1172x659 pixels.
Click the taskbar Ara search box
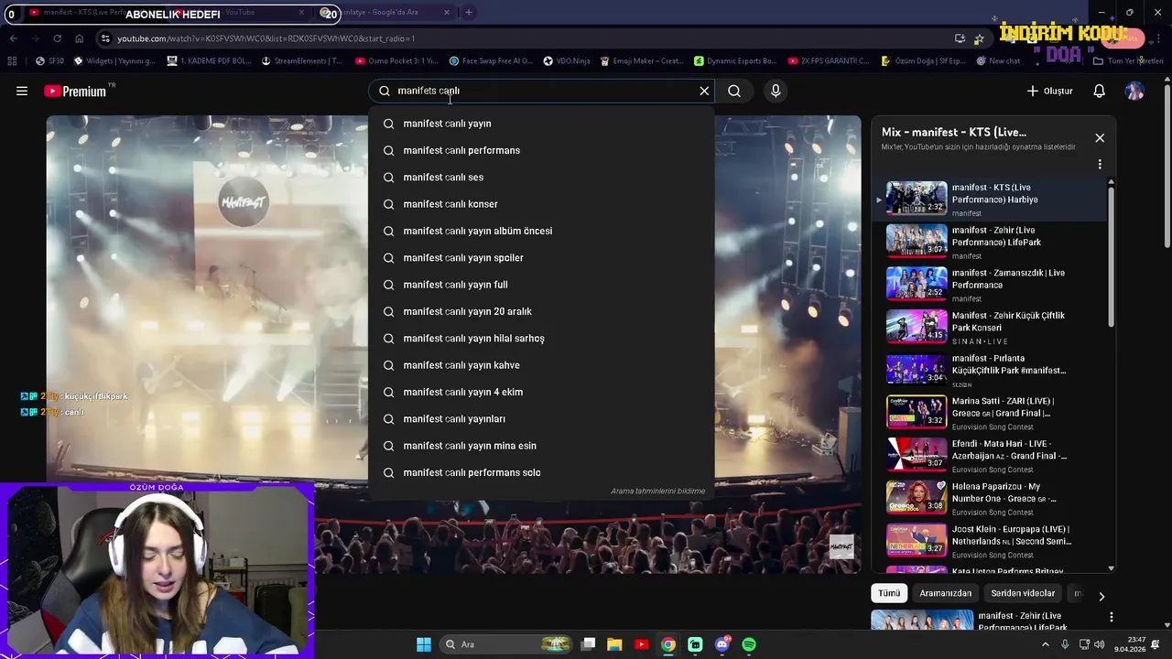click(x=505, y=644)
